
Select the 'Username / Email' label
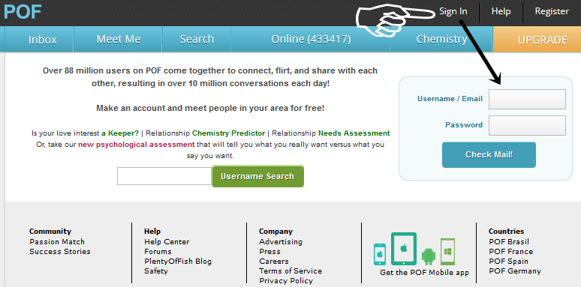450,99
